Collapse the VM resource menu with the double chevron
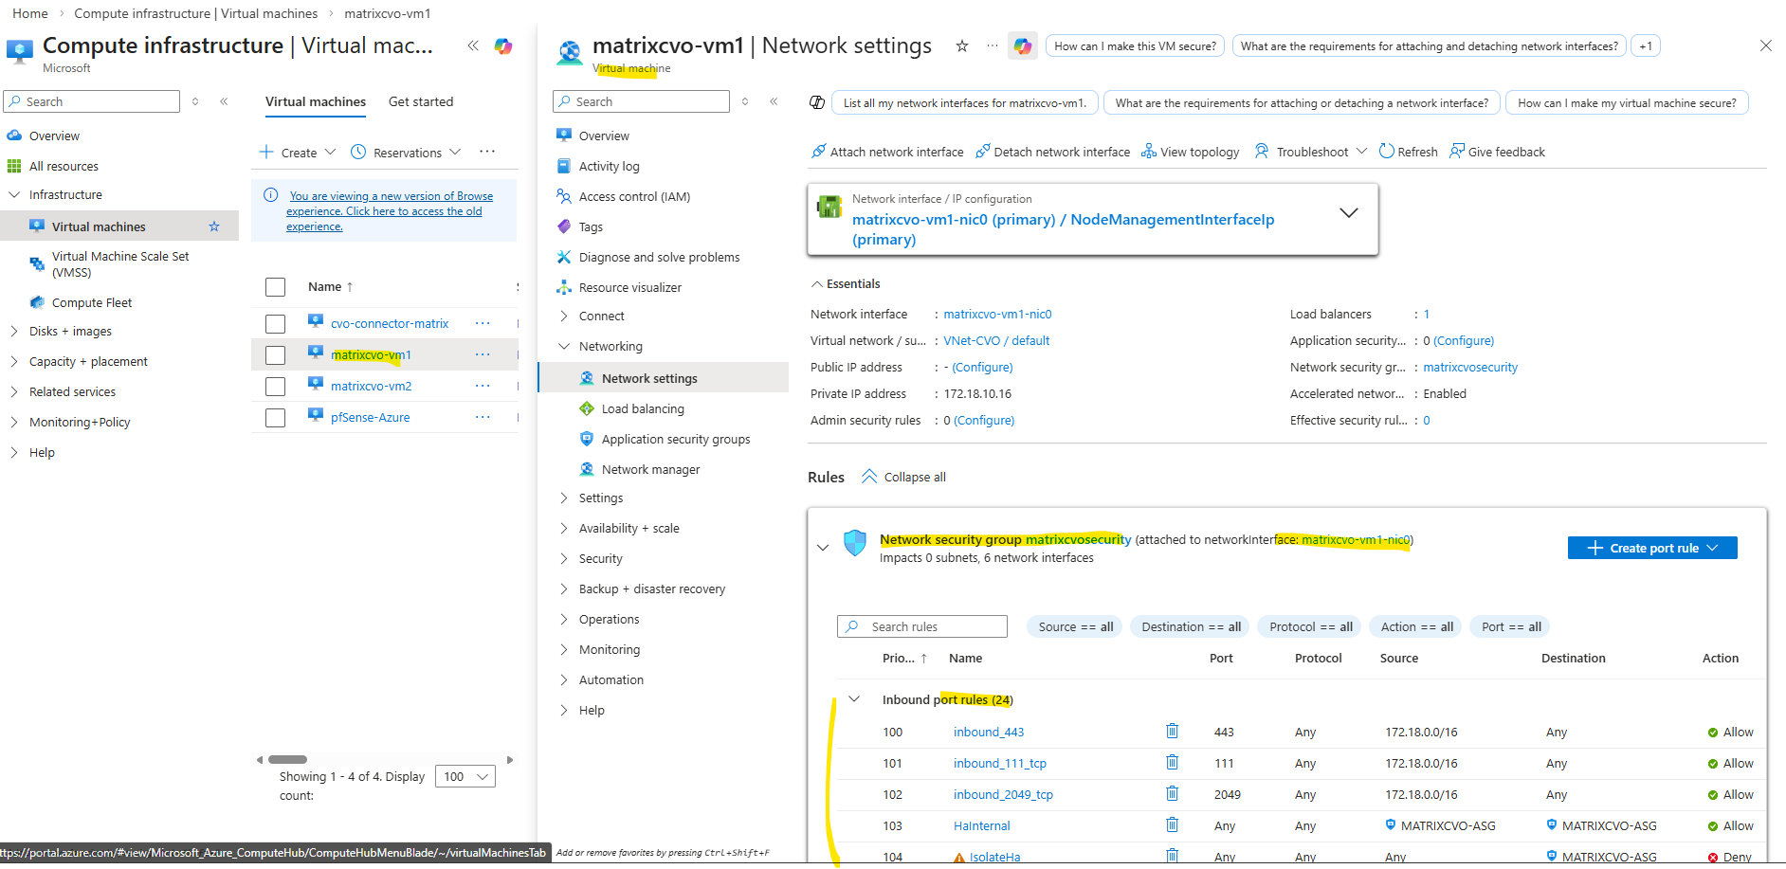 [774, 101]
